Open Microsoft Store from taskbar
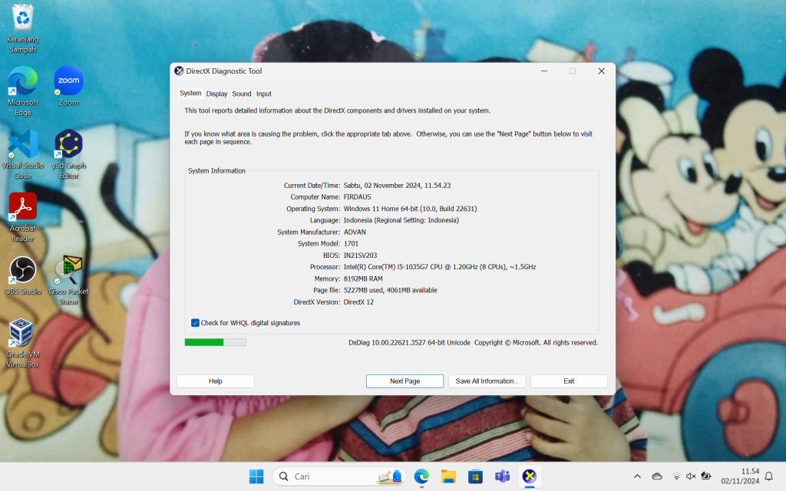The width and height of the screenshot is (786, 491). coord(475,476)
